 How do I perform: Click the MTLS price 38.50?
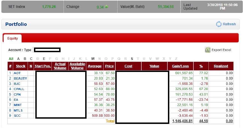click(x=110, y=110)
